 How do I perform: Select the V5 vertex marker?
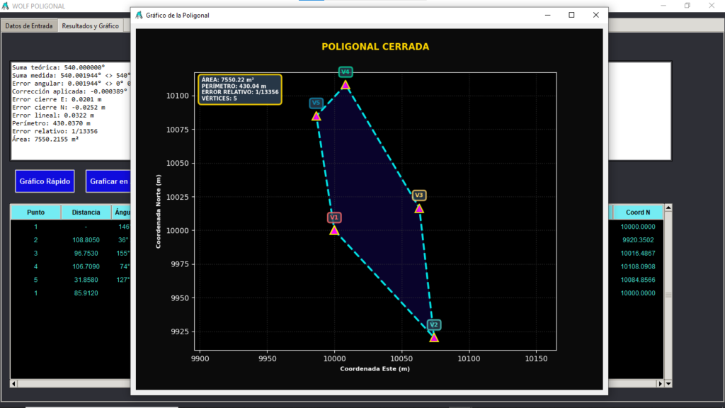pos(316,115)
